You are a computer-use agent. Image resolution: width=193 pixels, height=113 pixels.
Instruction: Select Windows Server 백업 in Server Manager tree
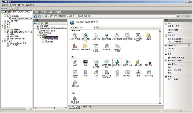pyautogui.click(x=18, y=43)
